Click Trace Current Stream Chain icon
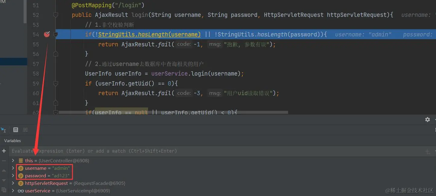This screenshot has height=196, width=436. [25, 130]
